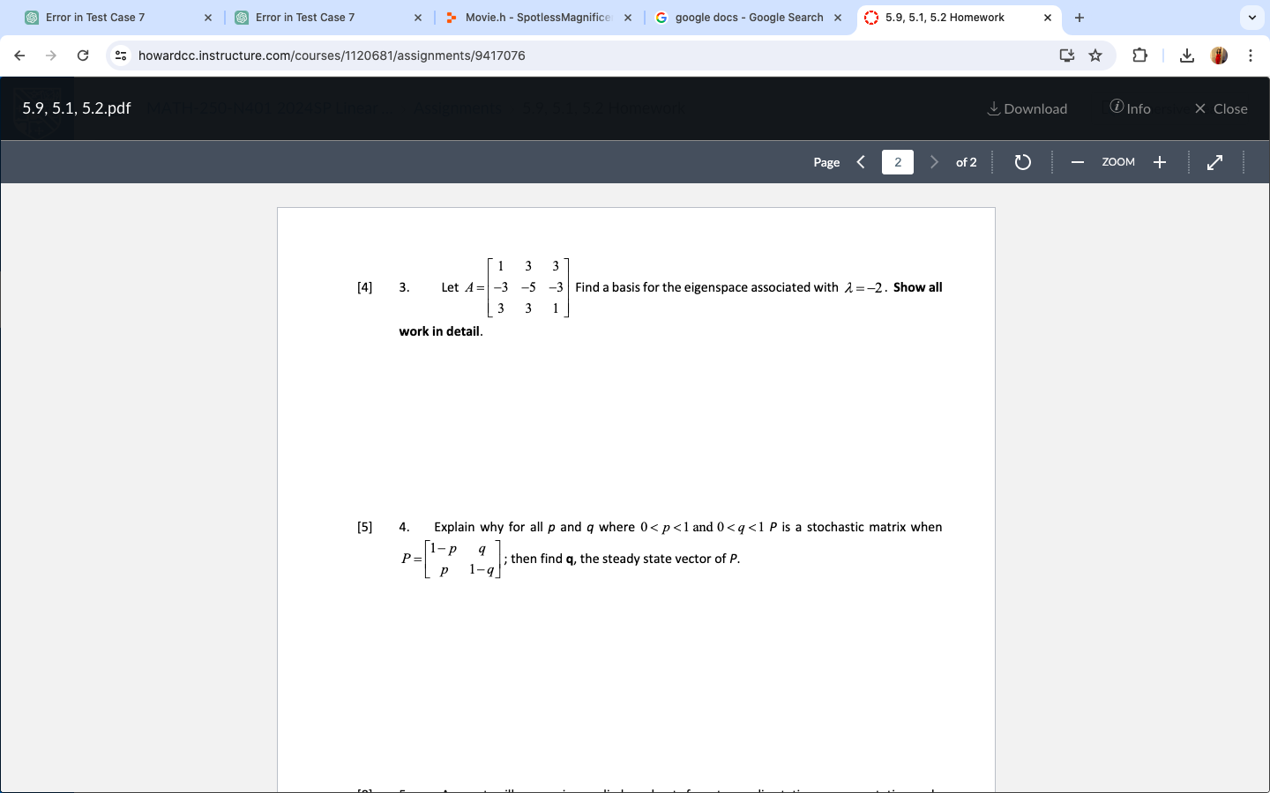This screenshot has width=1270, height=793.
Task: Download the 5.9, 5.1, 5.2 PDF
Action: point(1026,108)
